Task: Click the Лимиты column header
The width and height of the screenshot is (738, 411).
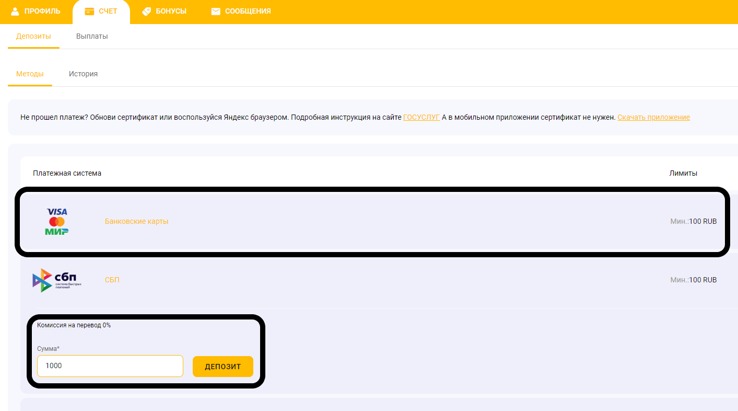Action: coord(683,173)
